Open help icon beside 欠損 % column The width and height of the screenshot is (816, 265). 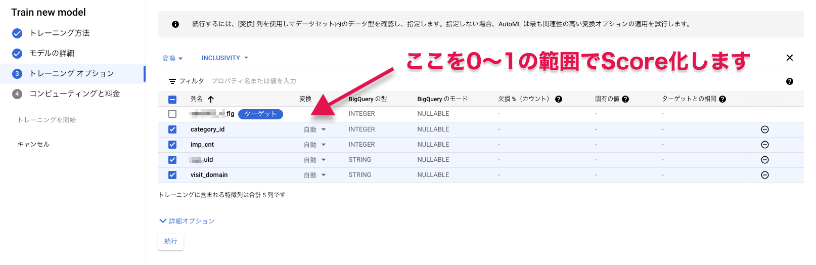tap(559, 99)
